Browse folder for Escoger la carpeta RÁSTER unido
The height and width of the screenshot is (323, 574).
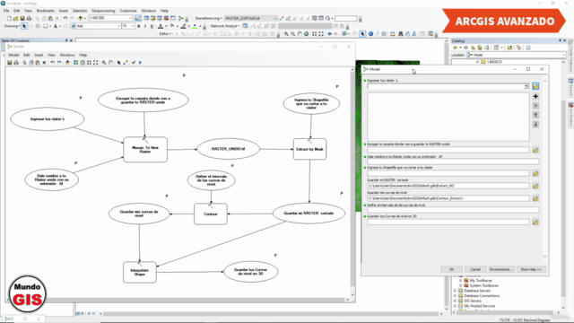(x=535, y=150)
